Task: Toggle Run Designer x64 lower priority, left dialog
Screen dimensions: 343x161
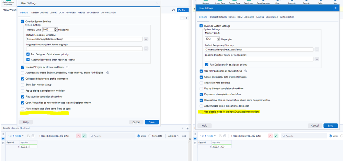Action: click(x=28, y=54)
